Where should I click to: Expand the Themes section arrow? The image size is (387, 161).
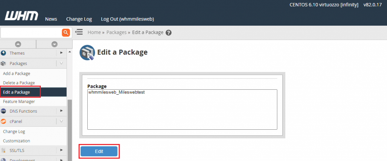(62, 53)
